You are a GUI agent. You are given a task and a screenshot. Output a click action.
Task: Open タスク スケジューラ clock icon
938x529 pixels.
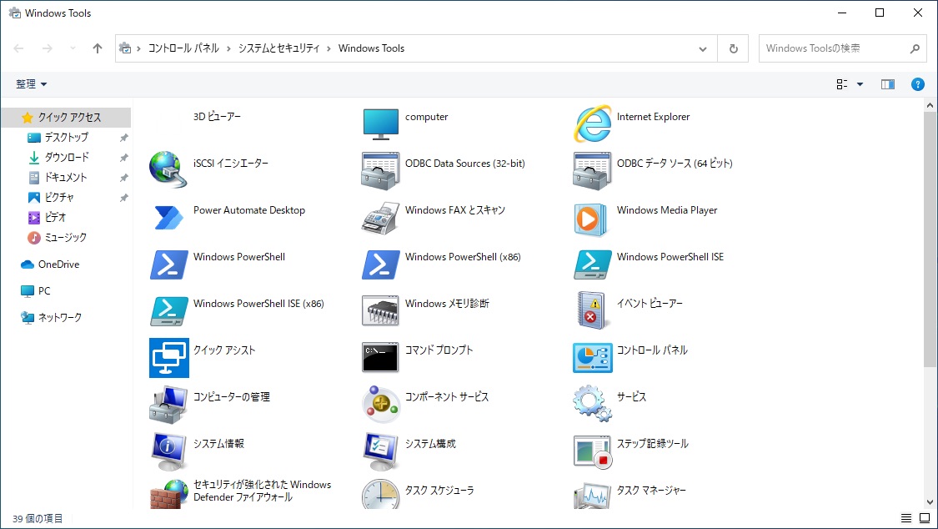(380, 494)
